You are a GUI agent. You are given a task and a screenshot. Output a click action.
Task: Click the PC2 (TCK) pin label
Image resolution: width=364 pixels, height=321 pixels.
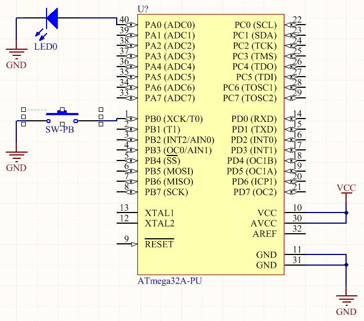[x=255, y=46]
